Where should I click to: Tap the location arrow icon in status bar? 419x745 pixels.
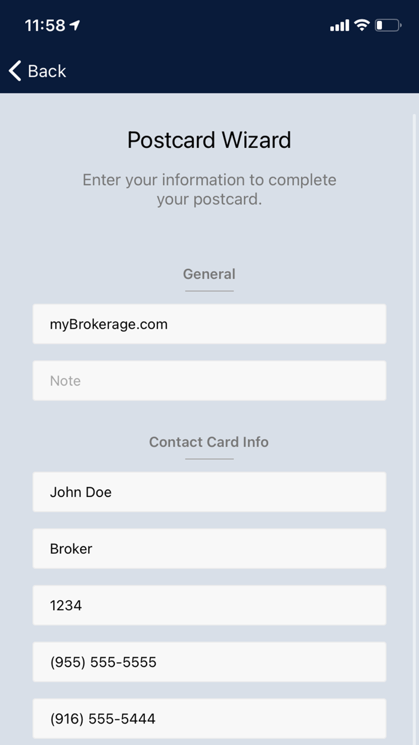click(x=74, y=26)
